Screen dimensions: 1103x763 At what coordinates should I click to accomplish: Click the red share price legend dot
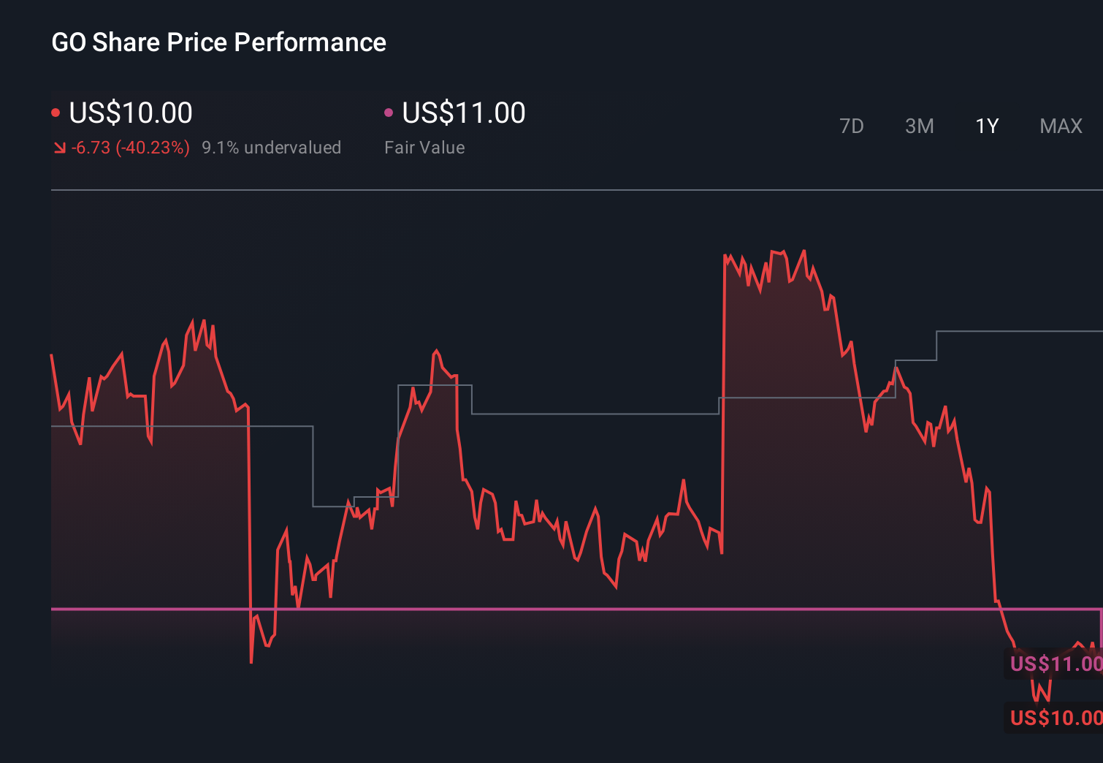coord(56,111)
